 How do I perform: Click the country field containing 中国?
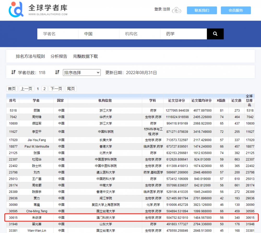(x=99, y=34)
